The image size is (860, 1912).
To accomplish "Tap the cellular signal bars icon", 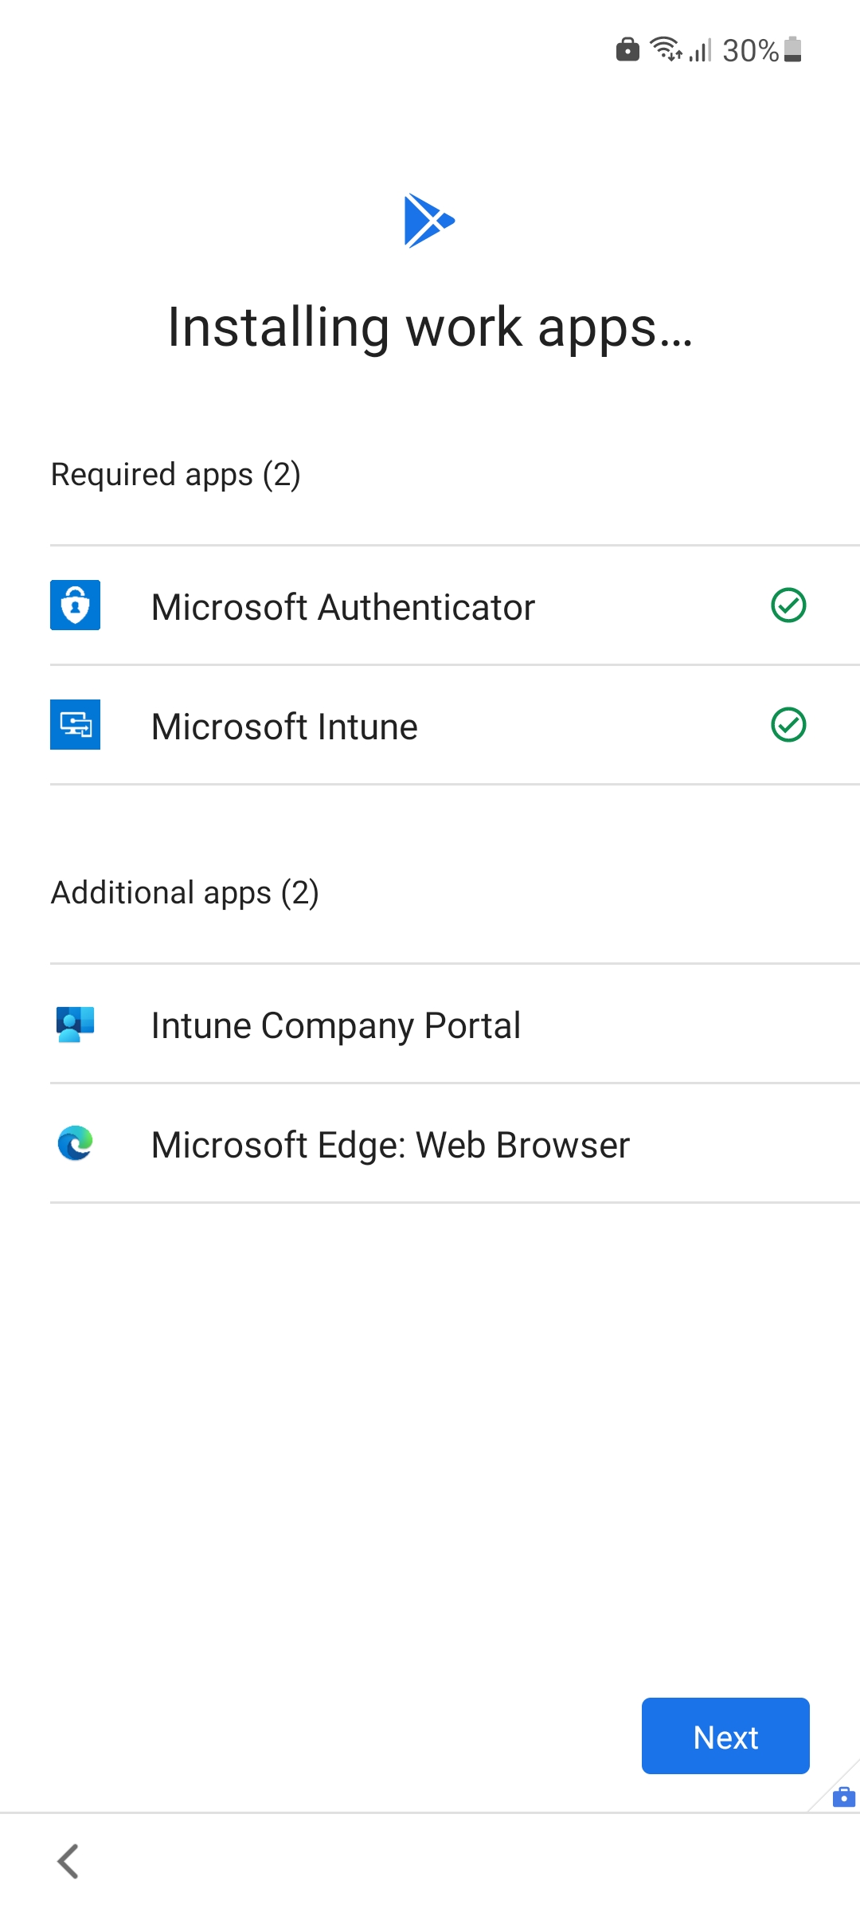I will [701, 50].
